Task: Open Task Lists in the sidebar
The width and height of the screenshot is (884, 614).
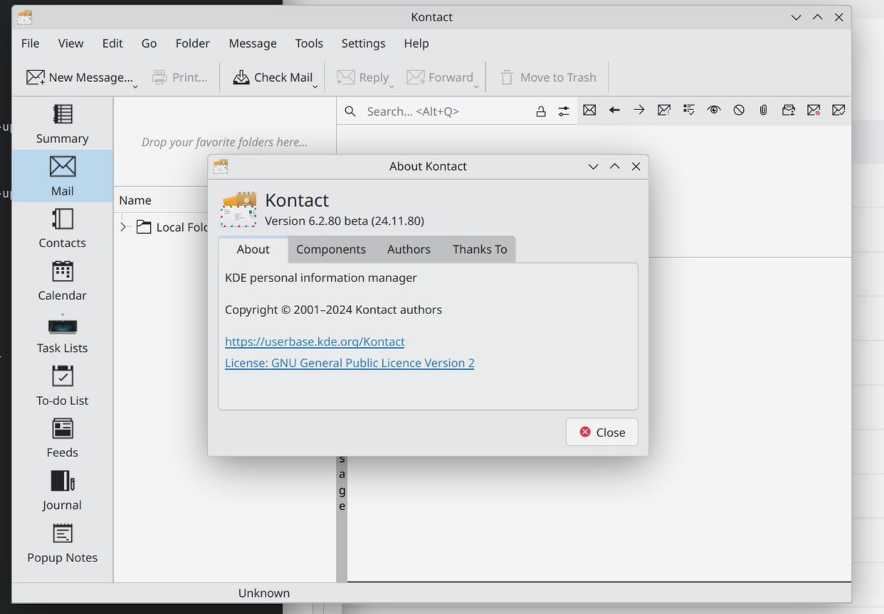Action: (x=63, y=333)
